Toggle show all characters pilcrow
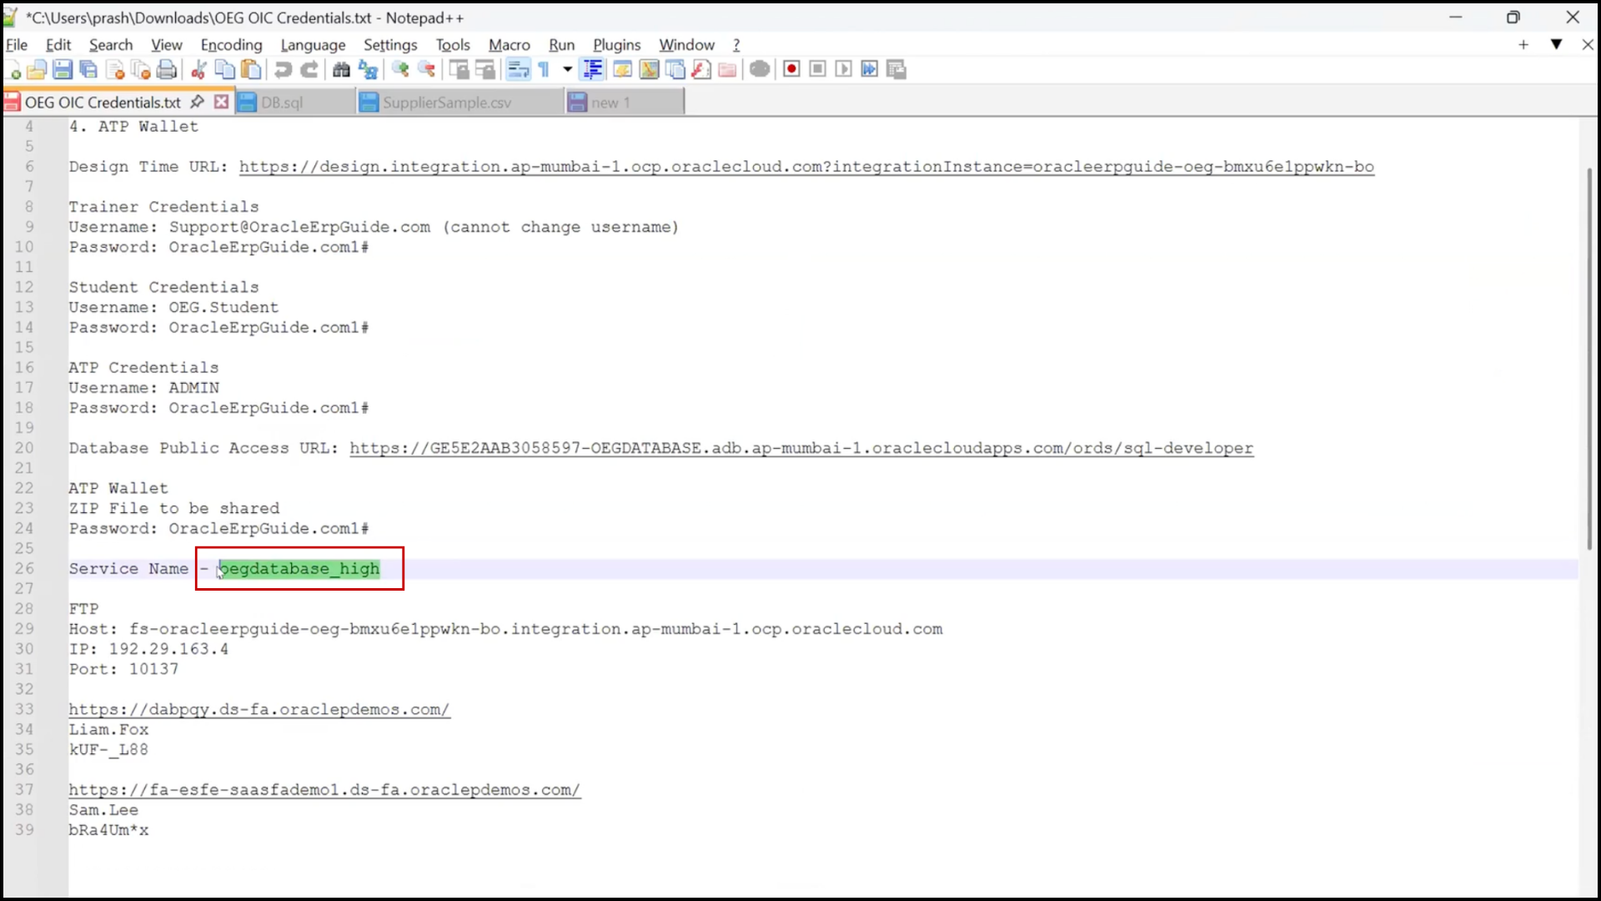Image resolution: width=1601 pixels, height=901 pixels. 544,69
